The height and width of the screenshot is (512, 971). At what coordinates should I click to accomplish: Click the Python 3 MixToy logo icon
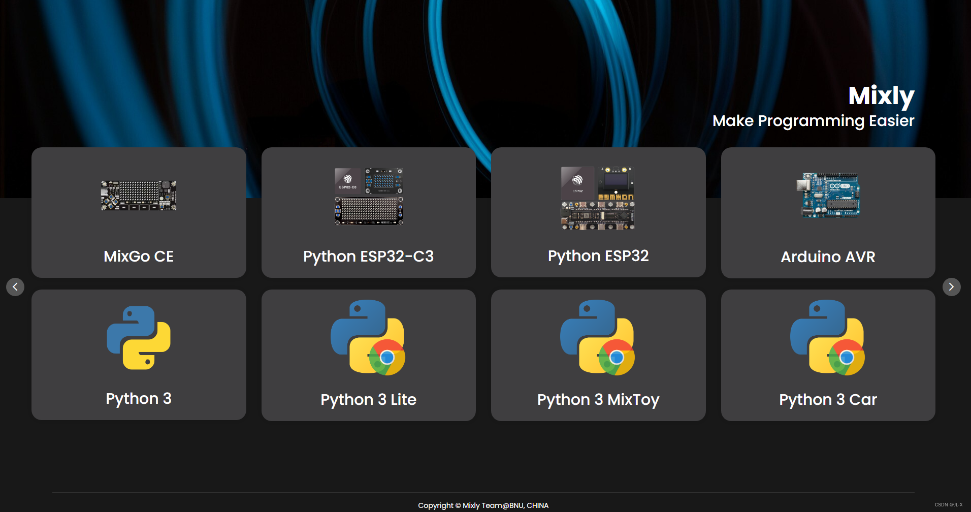(x=598, y=337)
